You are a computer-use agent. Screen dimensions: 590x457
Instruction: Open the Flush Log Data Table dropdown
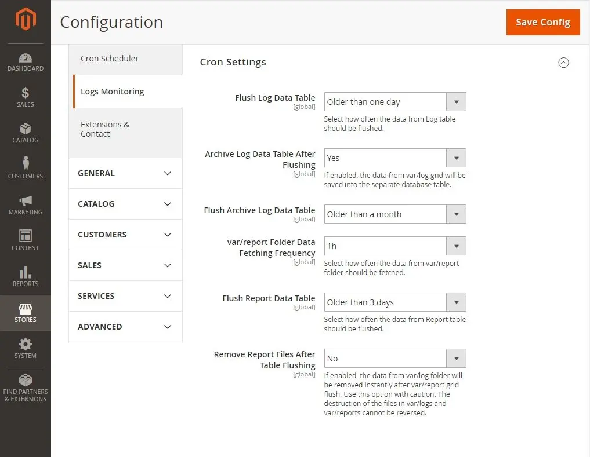click(x=394, y=102)
